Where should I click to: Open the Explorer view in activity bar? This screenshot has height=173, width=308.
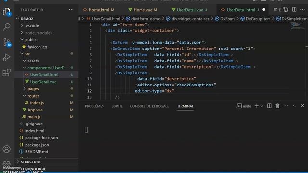click(6, 12)
